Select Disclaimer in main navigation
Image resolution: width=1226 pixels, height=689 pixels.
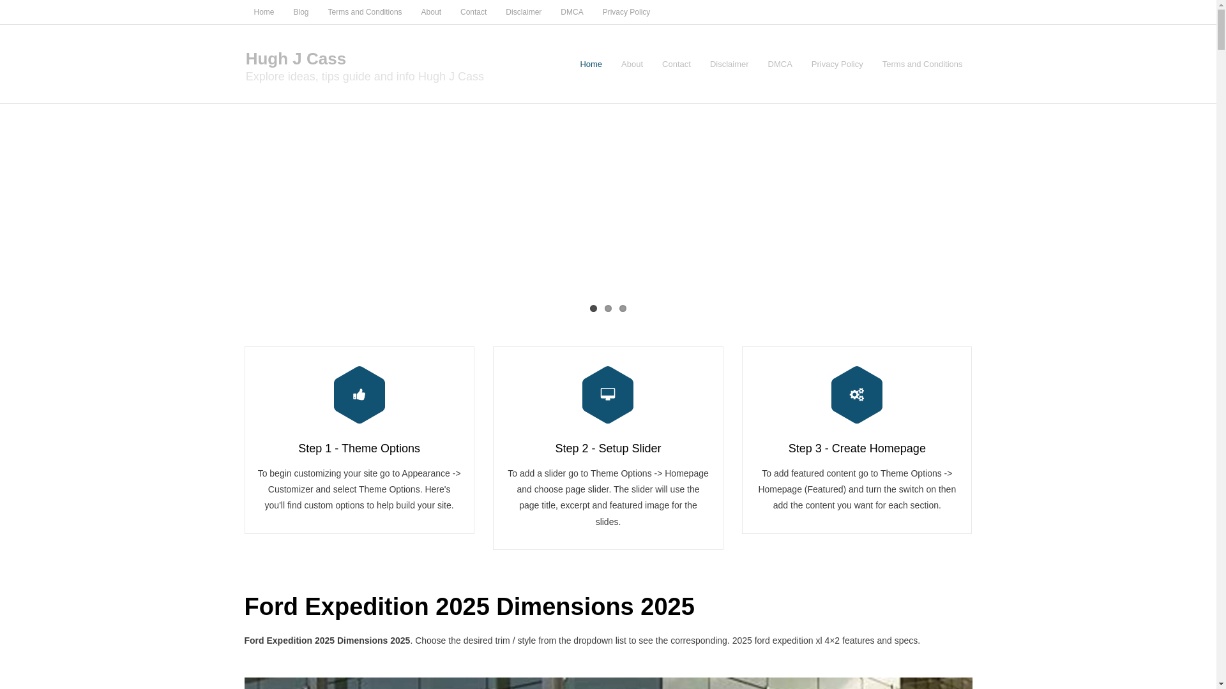(729, 64)
